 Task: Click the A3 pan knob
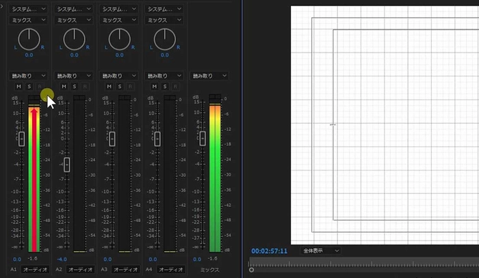pos(120,40)
